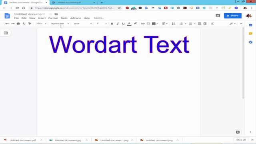Open the Normal text style dropdown

click(60, 24)
